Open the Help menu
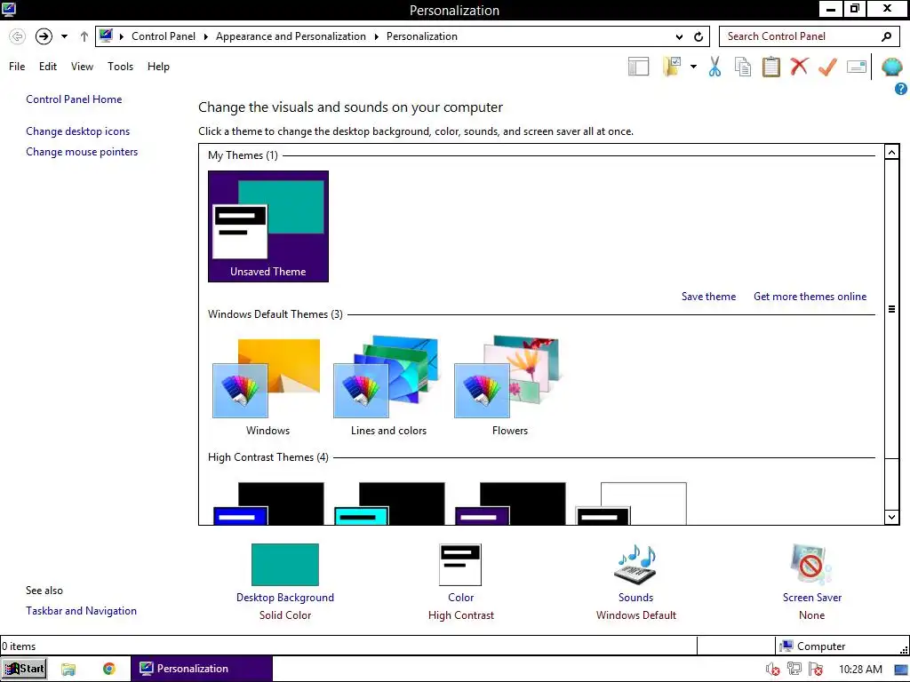Image resolution: width=910 pixels, height=682 pixels. tap(158, 67)
